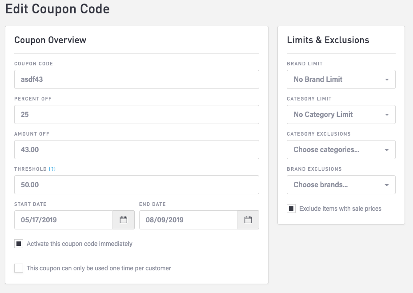The height and width of the screenshot is (293, 413).
Task: Open the End Date calendar picker
Action: tap(248, 220)
